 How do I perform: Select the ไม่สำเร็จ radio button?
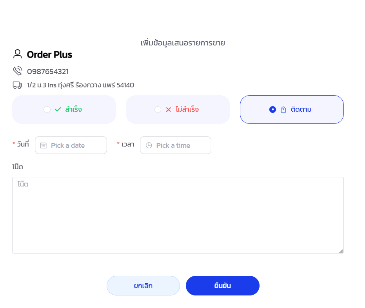158,110
